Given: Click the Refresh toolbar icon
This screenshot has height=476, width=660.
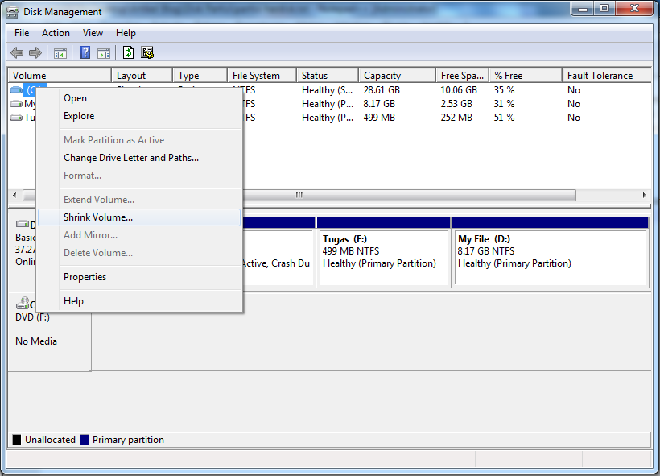Looking at the screenshot, I should (x=129, y=52).
